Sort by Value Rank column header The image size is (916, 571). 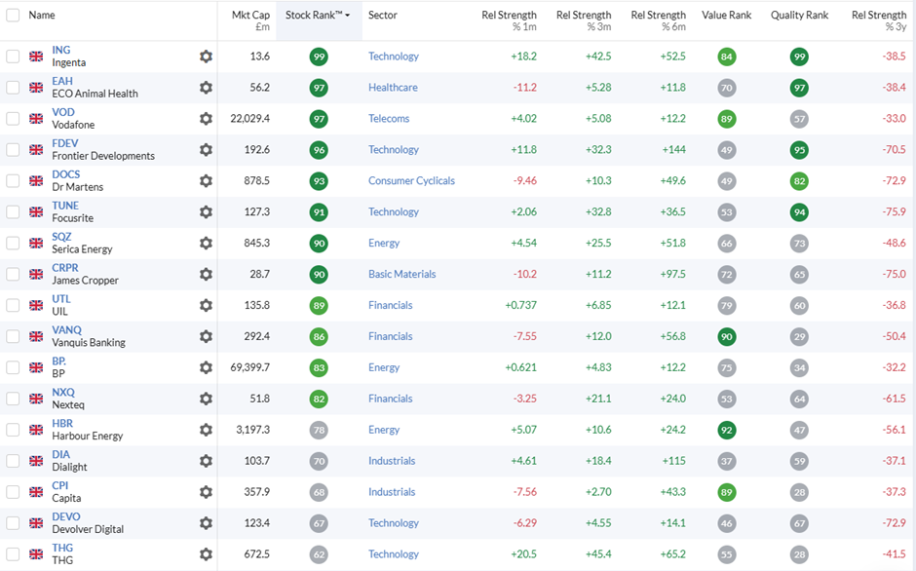(x=726, y=16)
